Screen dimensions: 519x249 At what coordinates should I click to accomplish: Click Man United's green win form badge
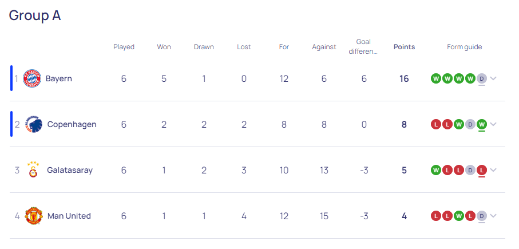point(459,216)
